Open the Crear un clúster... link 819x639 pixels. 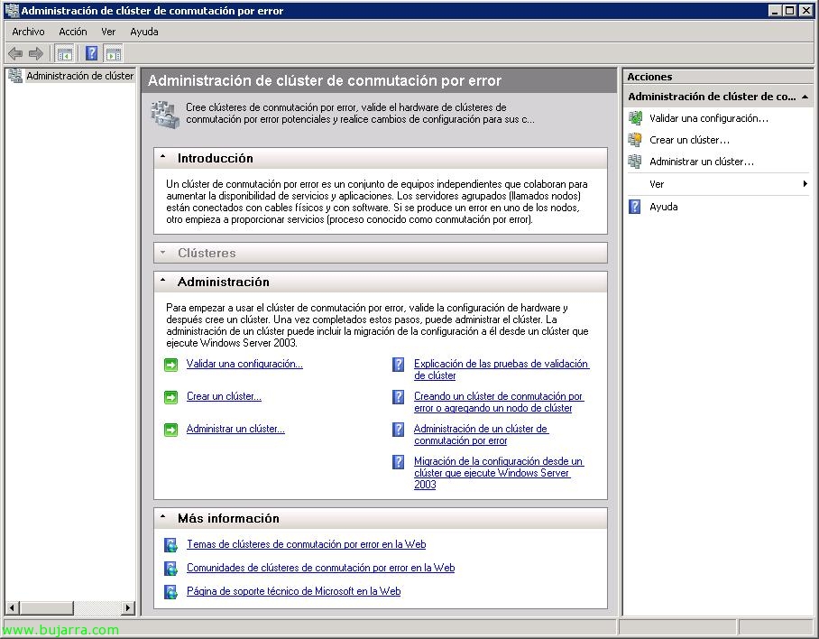[x=224, y=396]
